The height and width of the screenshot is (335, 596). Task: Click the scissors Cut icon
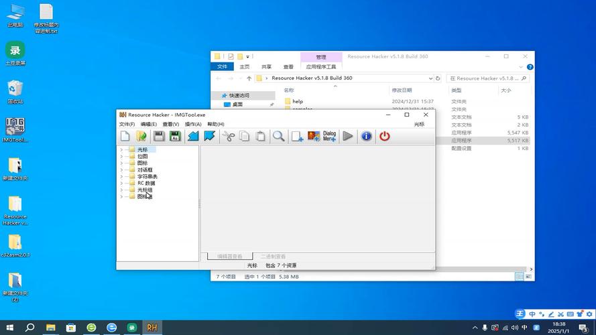228,136
